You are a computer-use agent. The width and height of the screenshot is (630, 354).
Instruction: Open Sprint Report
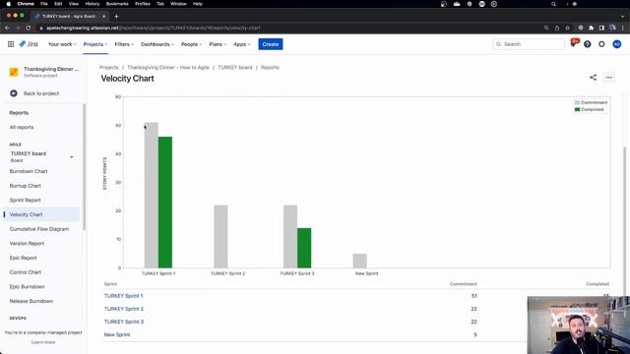click(25, 201)
